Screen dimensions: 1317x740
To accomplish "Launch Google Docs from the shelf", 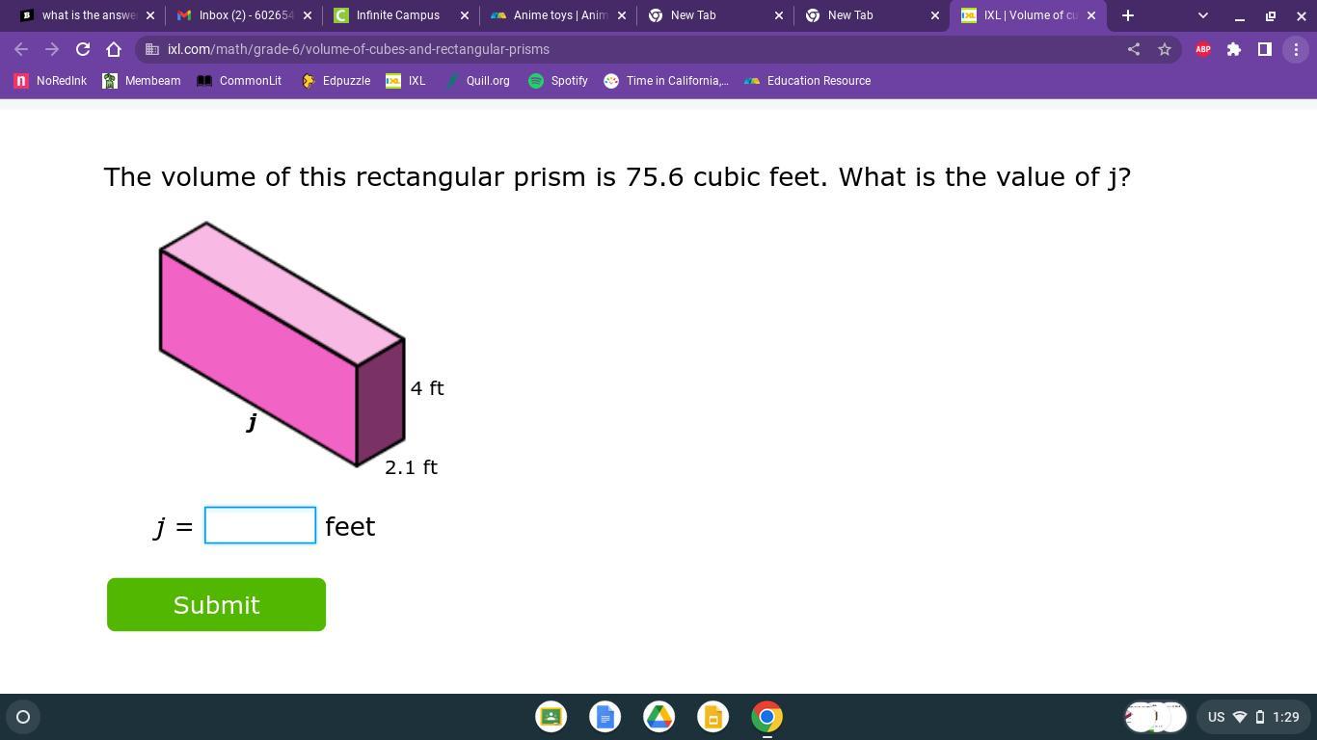I will click(x=605, y=717).
